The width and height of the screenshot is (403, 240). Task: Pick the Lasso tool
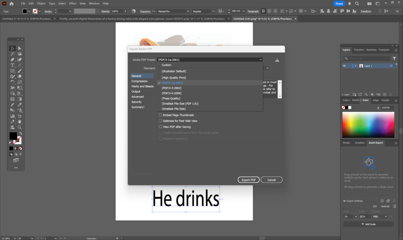[20, 54]
